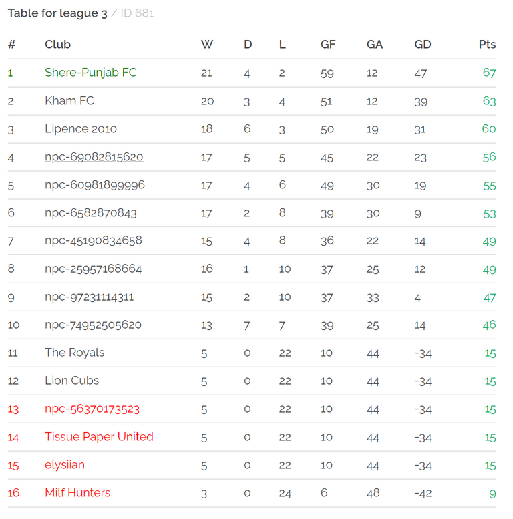
Task: Select the Lipence 2010 club name
Action: pyautogui.click(x=81, y=129)
